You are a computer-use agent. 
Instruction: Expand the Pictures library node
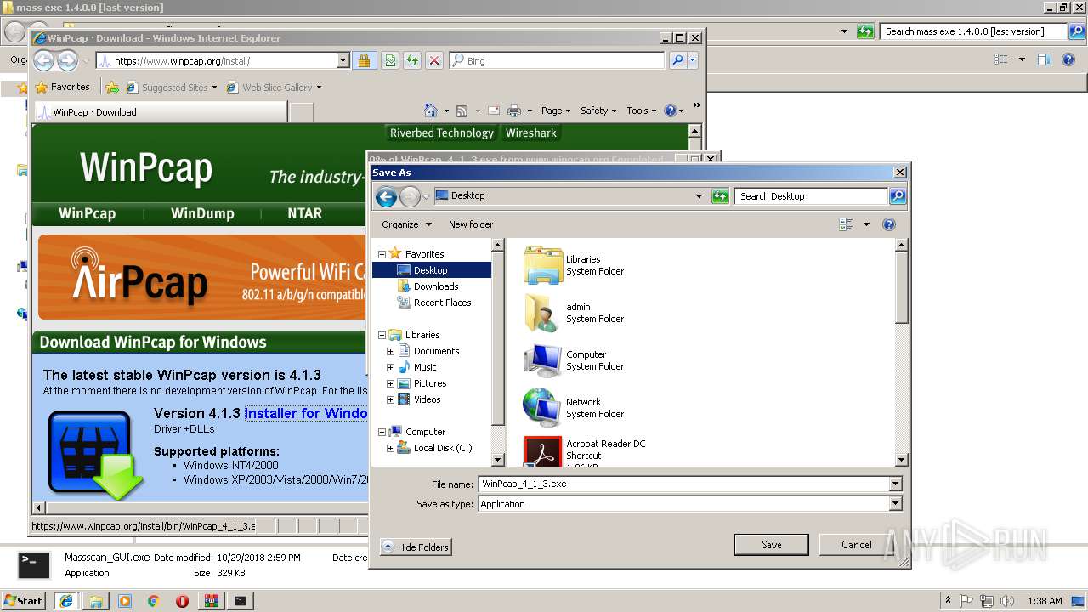coord(391,383)
